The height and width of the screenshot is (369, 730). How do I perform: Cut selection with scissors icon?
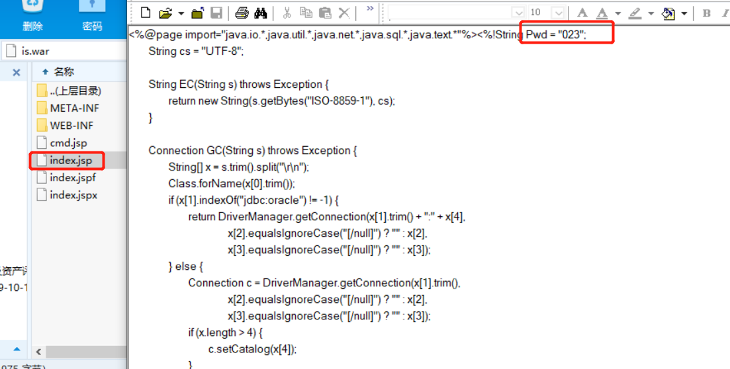(x=287, y=13)
